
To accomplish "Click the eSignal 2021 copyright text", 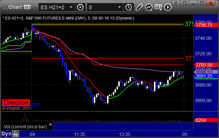I will [x=17, y=108].
